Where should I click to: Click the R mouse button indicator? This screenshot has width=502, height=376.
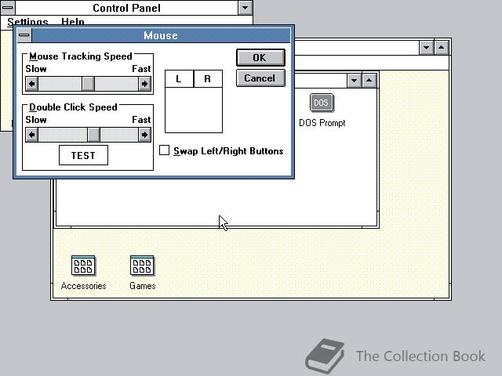[208, 78]
